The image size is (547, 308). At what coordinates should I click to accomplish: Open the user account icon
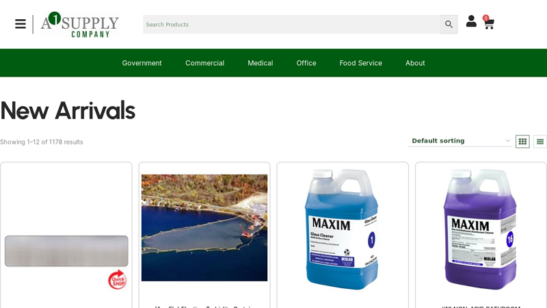click(471, 22)
